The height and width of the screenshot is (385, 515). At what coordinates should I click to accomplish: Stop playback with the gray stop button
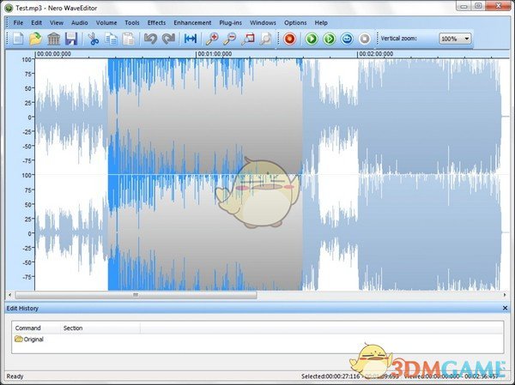point(365,39)
